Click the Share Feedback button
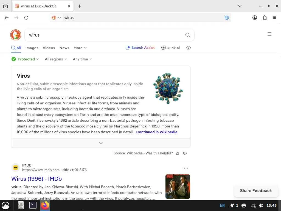The width and height of the screenshot is (281, 211). click(x=256, y=191)
